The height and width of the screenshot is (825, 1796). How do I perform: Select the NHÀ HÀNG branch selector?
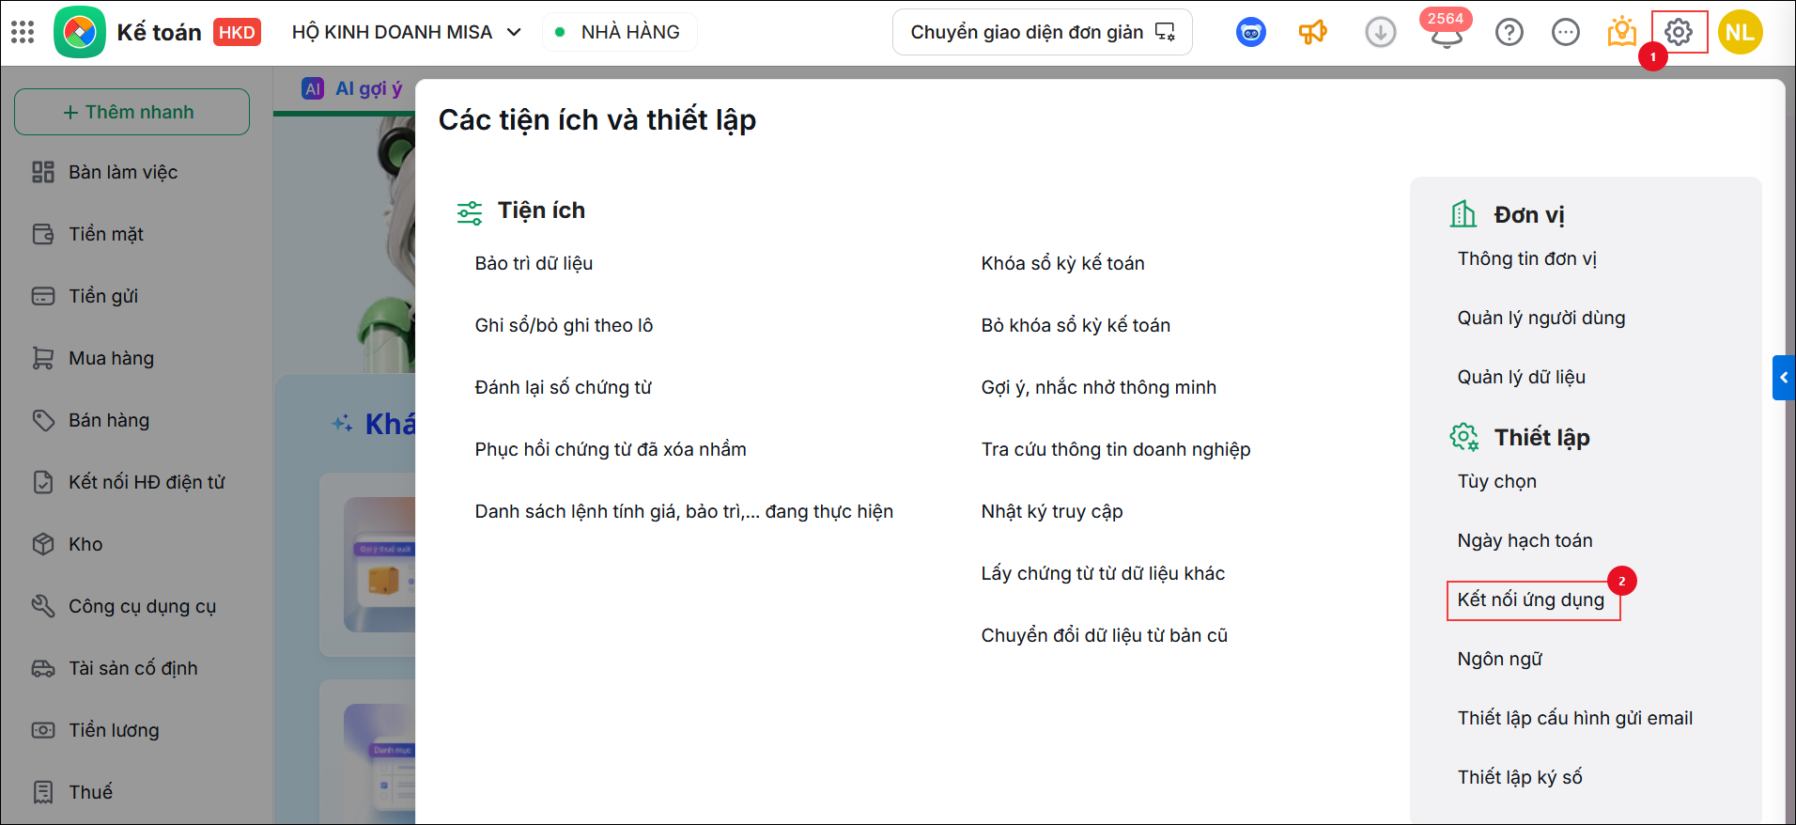tap(619, 32)
